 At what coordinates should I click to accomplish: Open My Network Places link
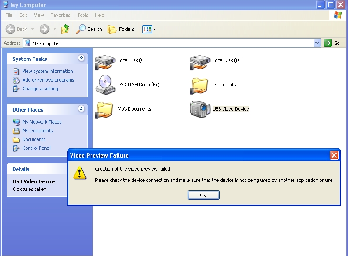(x=42, y=122)
